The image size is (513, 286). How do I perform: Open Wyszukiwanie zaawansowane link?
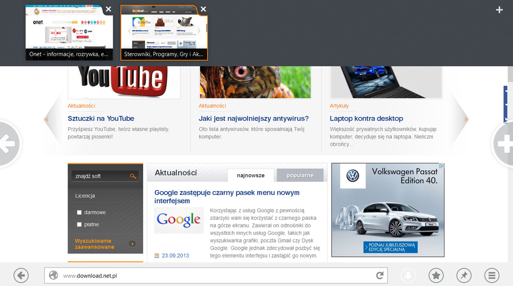coord(95,244)
